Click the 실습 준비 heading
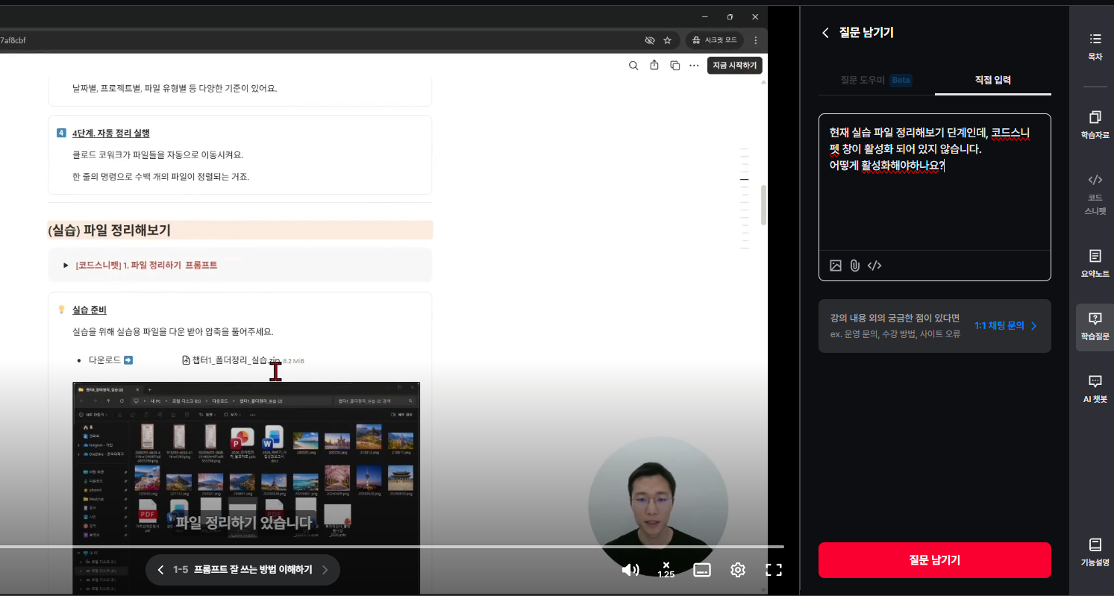 (90, 310)
